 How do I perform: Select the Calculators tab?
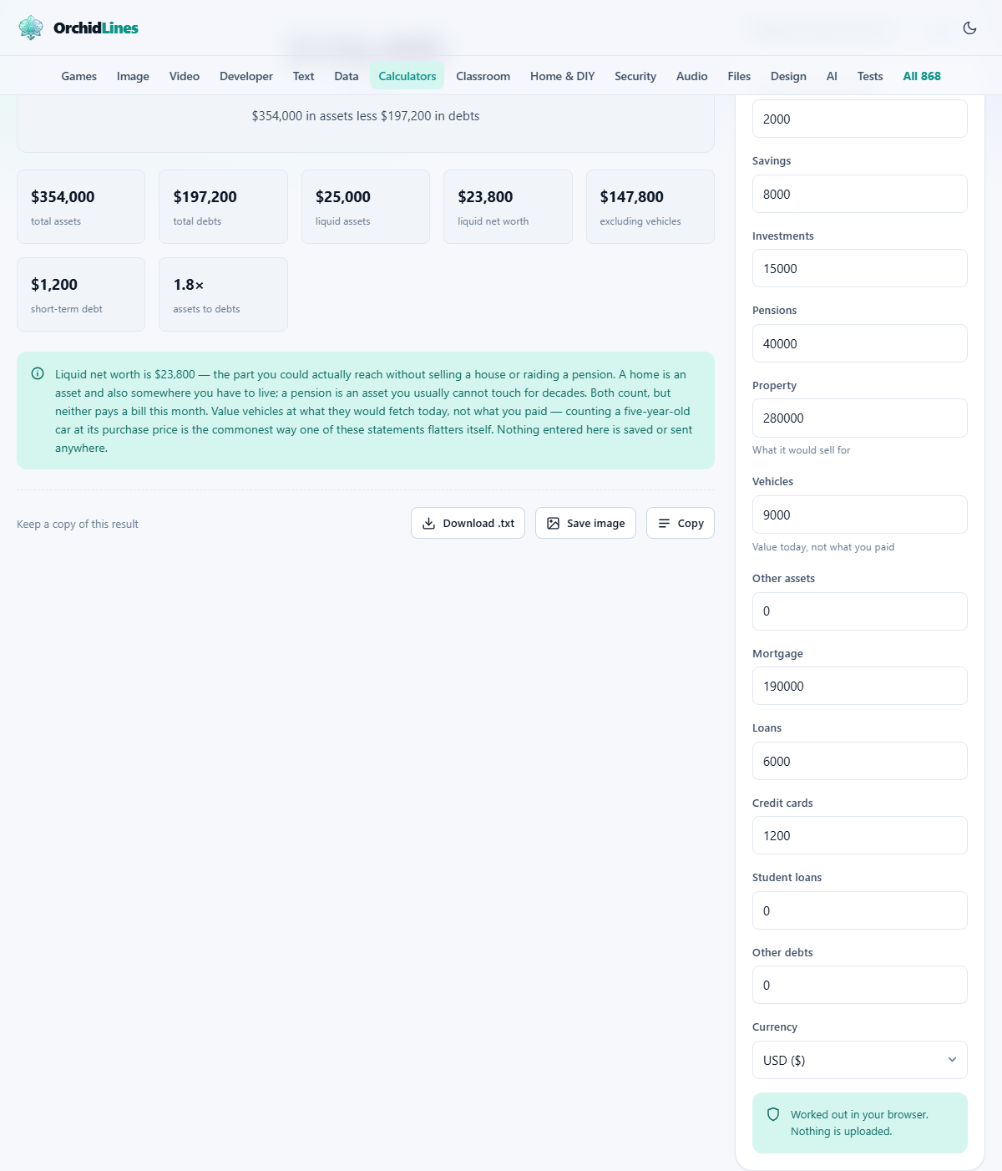click(407, 76)
